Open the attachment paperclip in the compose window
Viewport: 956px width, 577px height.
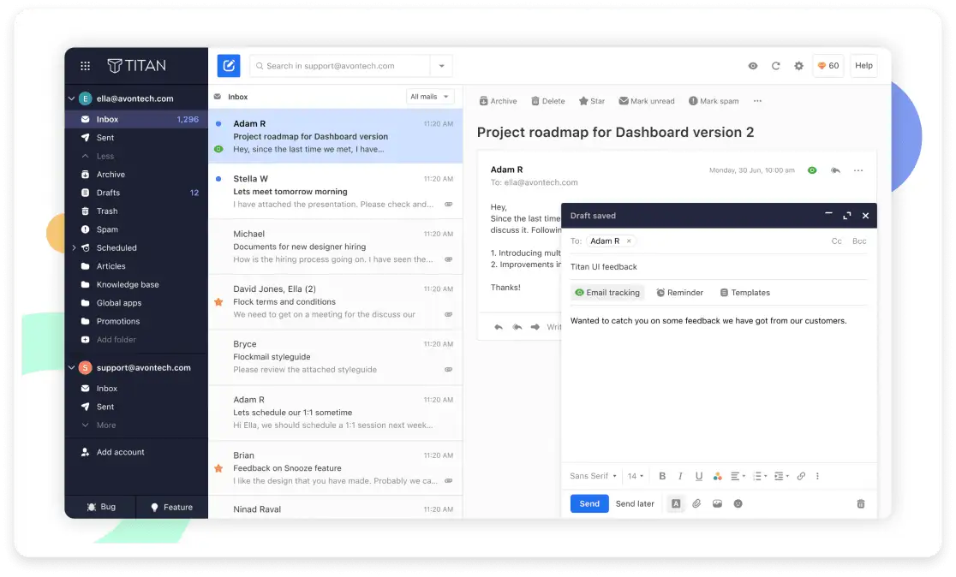click(x=697, y=503)
